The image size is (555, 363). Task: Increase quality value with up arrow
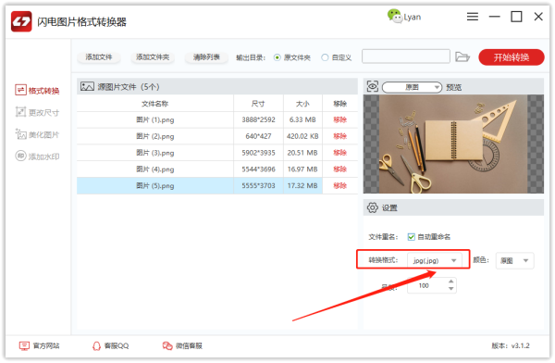click(x=451, y=282)
